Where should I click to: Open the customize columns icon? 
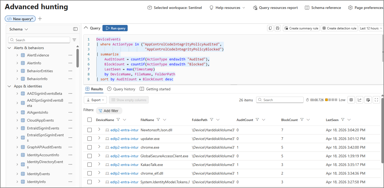tap(368, 100)
